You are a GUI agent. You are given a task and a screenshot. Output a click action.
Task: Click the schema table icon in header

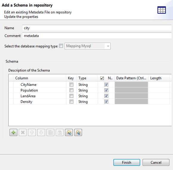click(x=162, y=10)
